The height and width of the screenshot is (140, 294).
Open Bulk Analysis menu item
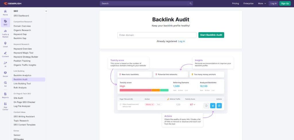pos(20,88)
